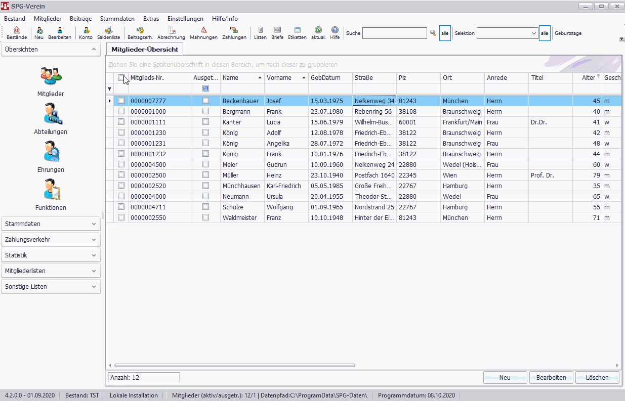
Task: Select the Ehrungen sidebar icon
Action: pyautogui.click(x=52, y=157)
